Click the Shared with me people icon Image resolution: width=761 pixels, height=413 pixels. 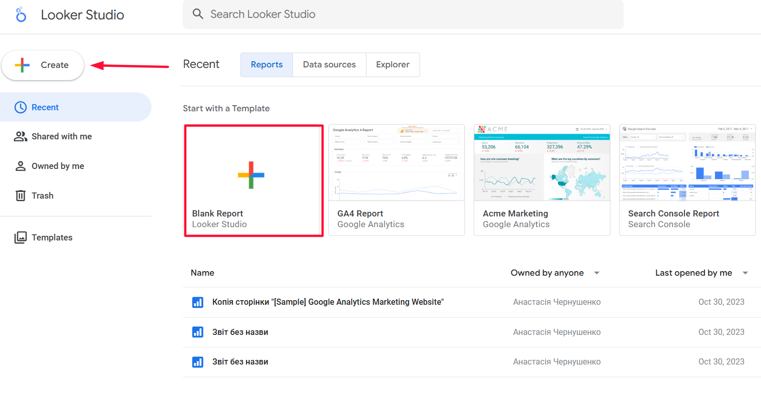pyautogui.click(x=20, y=136)
